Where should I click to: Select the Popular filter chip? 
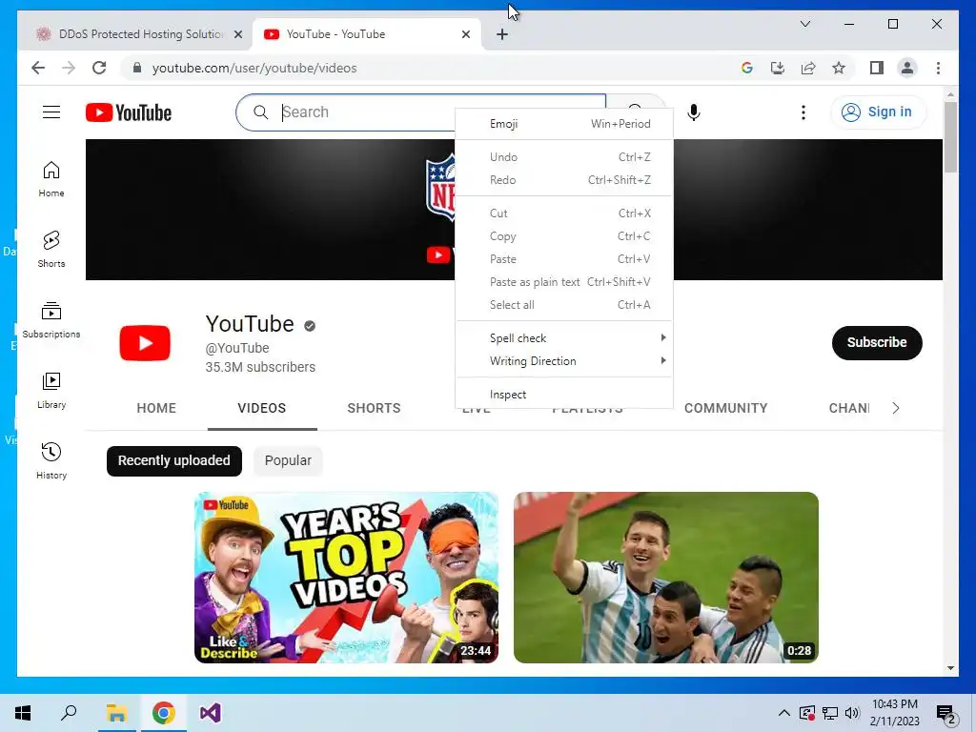coord(288,460)
